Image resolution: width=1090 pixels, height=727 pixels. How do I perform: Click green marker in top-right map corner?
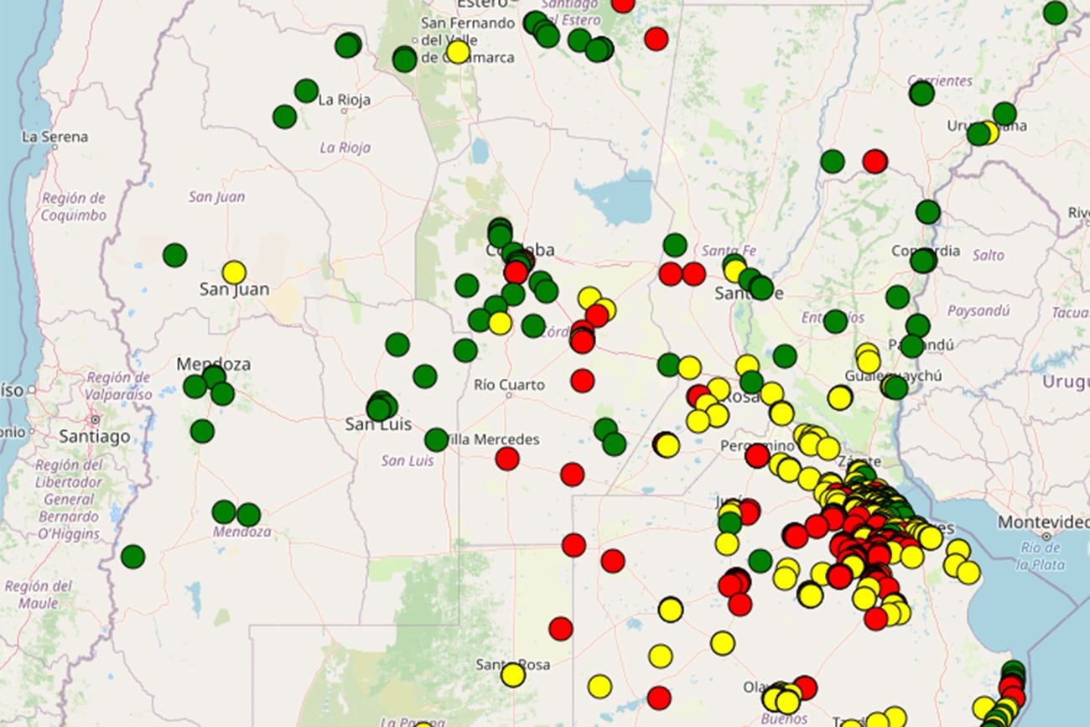pyautogui.click(x=1055, y=13)
